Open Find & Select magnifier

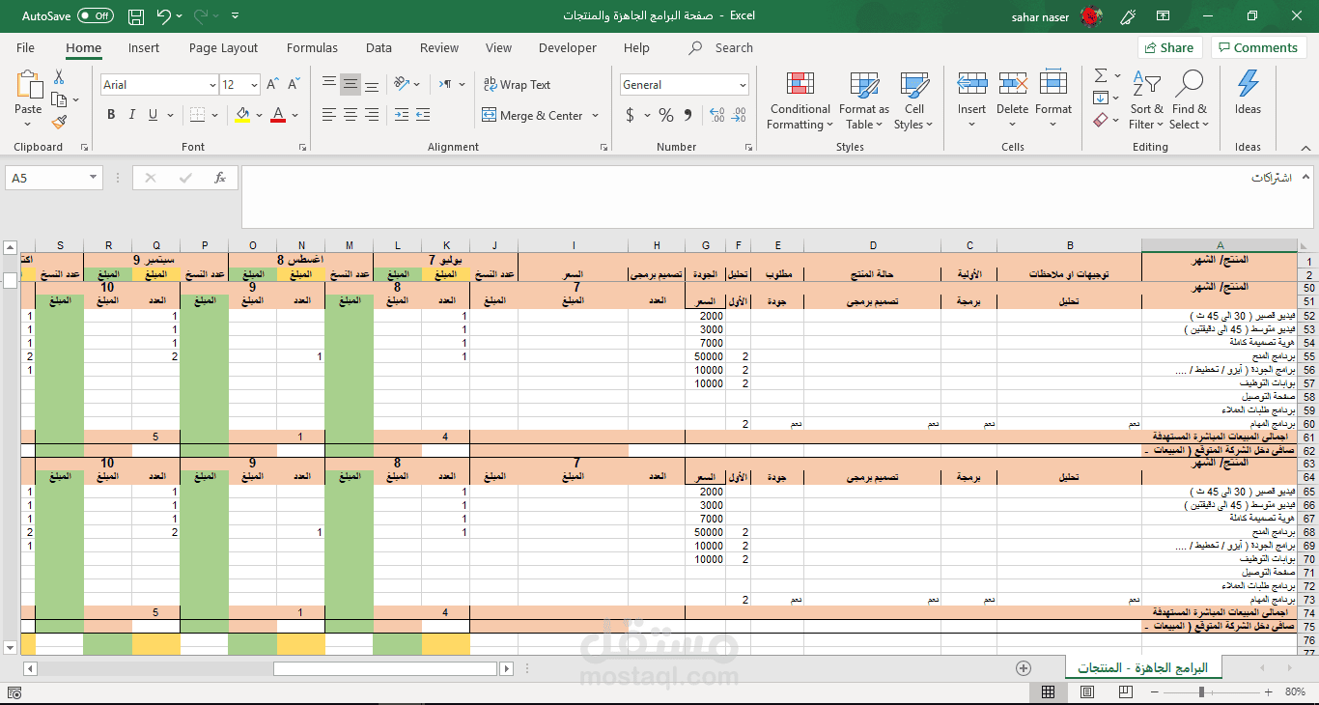point(1190,83)
